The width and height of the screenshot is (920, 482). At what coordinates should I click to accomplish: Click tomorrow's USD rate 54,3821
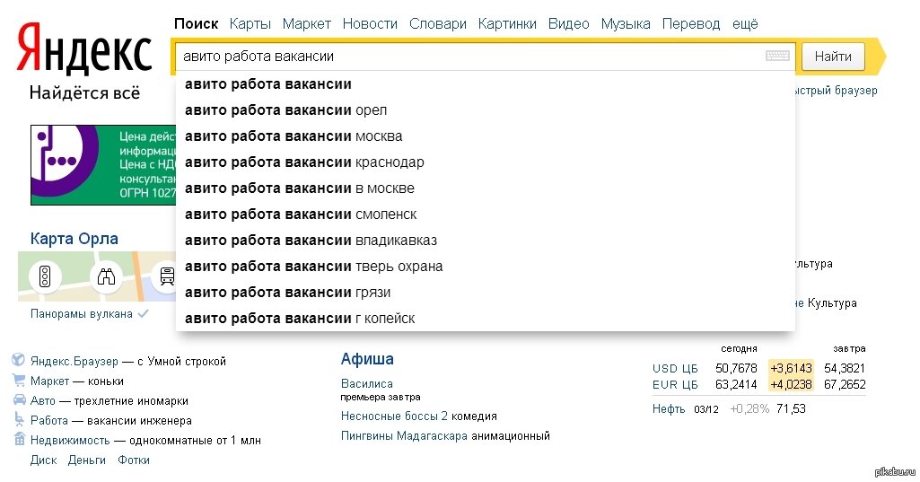845,368
